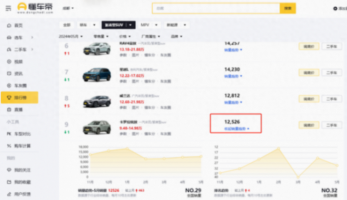This screenshot has width=347, height=200.
Task: Click 二手车 button in the 卡罗拉锐放 row
Action: [331, 125]
